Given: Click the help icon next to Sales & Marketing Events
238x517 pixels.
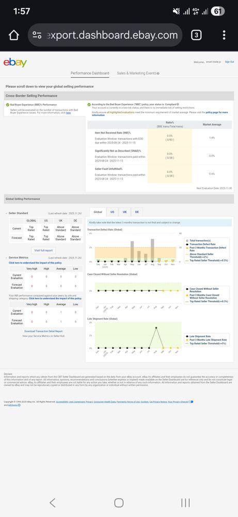Looking at the screenshot, I should [x=158, y=73].
